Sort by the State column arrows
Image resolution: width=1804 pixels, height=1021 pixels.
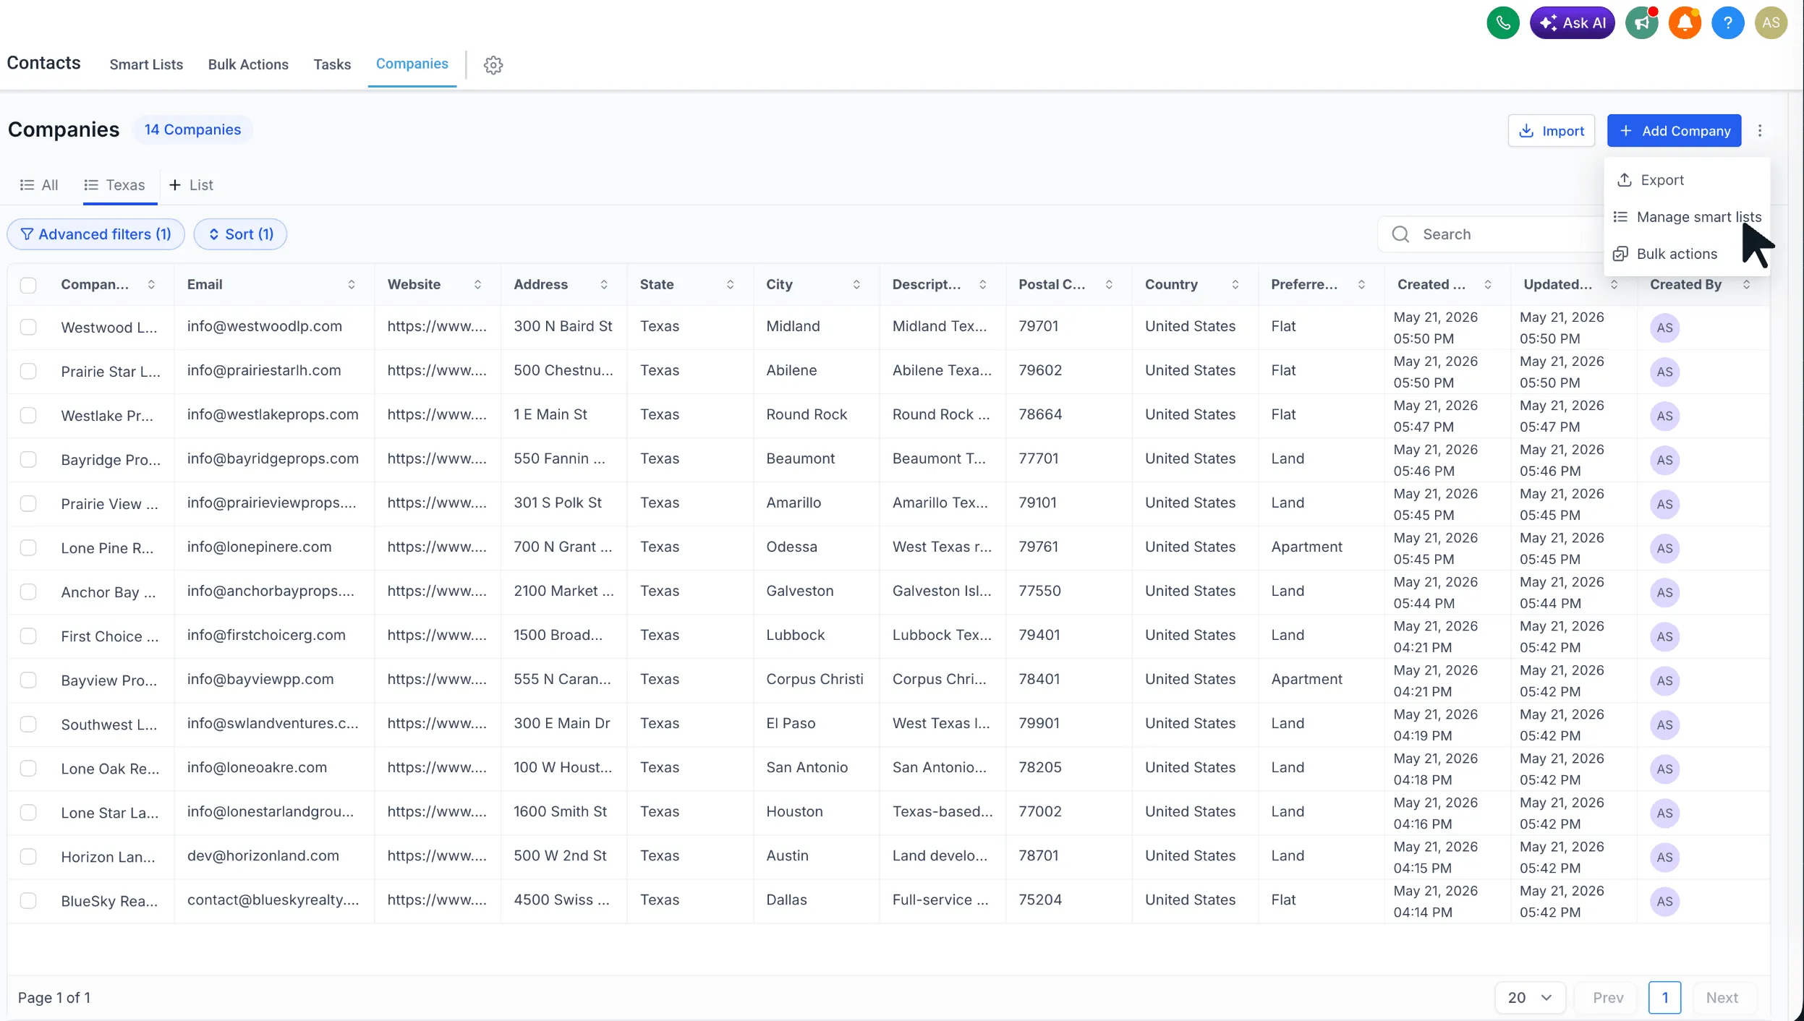(730, 285)
